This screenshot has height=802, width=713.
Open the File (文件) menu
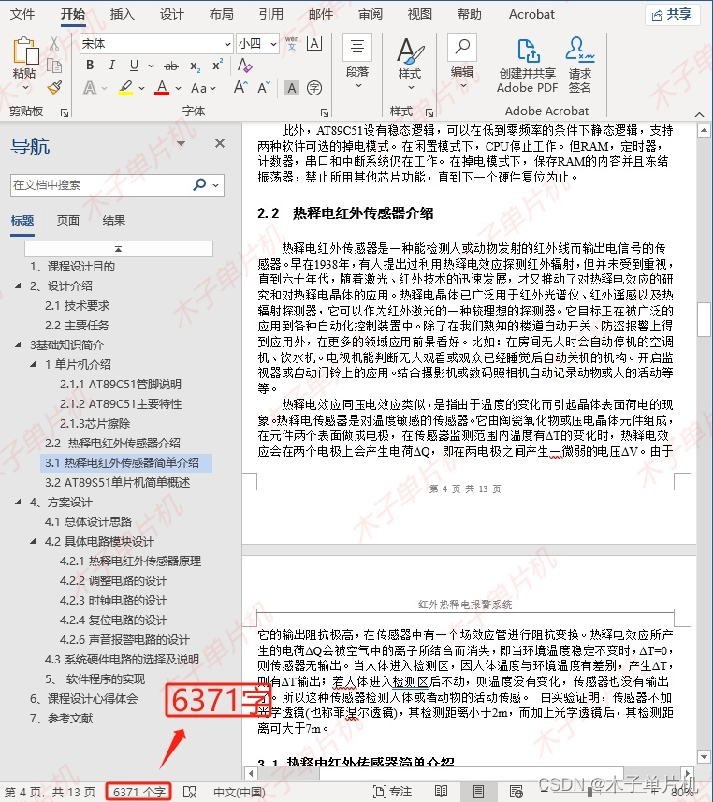click(22, 14)
